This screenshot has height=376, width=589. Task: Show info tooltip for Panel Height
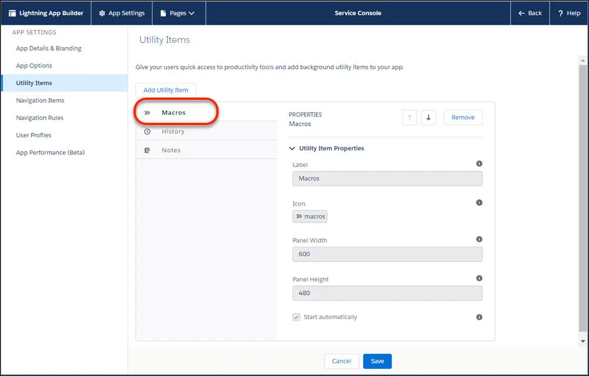pyautogui.click(x=479, y=278)
